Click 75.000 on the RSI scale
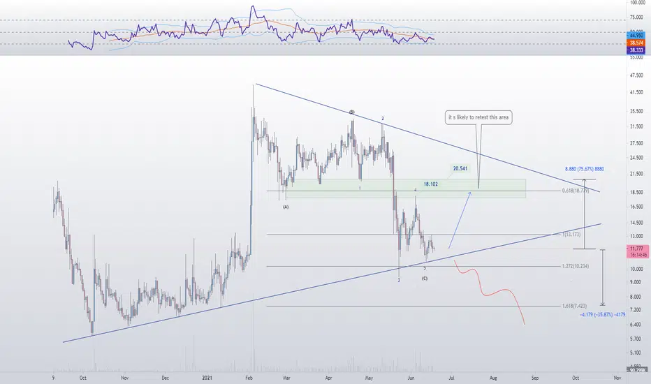The width and height of the screenshot is (651, 384). click(636, 17)
